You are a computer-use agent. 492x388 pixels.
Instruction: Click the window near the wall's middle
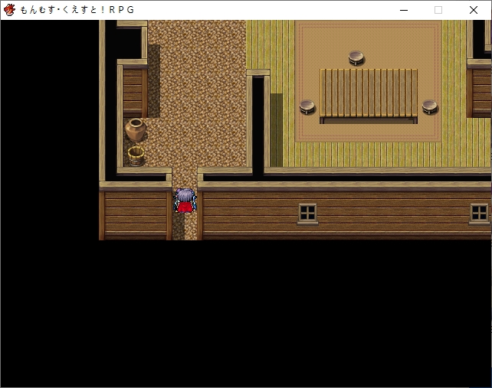pyautogui.click(x=307, y=214)
